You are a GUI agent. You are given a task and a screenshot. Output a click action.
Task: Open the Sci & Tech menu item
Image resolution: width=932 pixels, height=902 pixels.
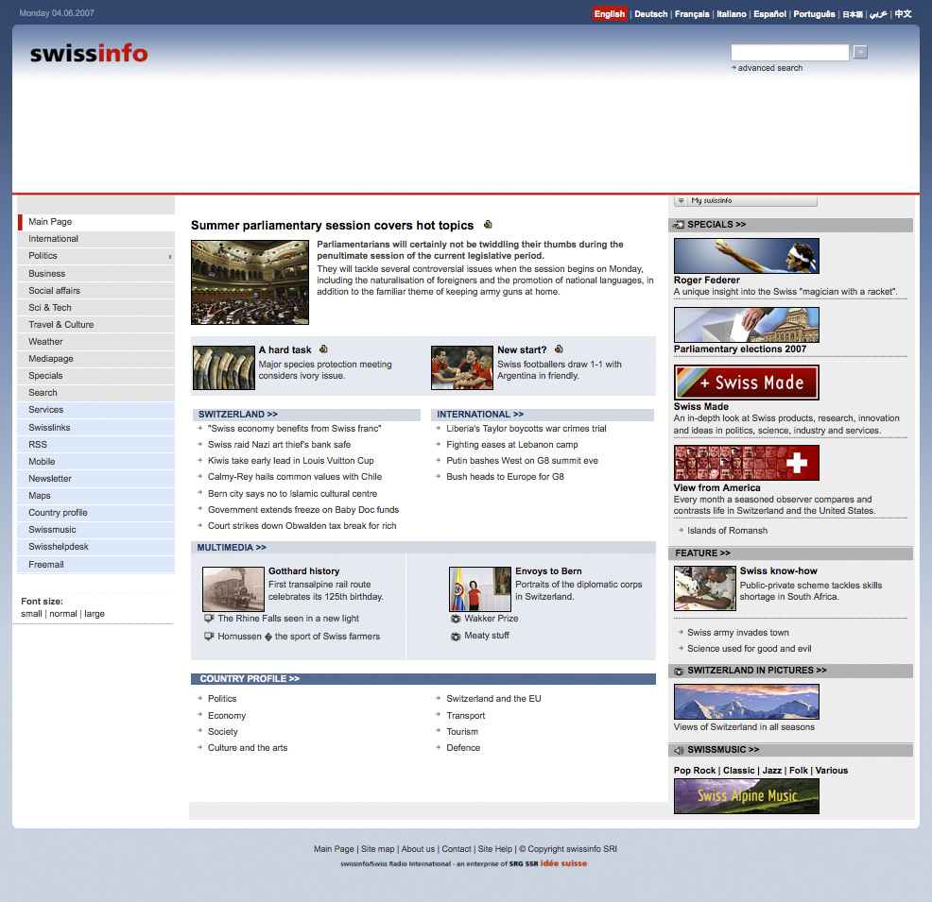click(x=96, y=308)
